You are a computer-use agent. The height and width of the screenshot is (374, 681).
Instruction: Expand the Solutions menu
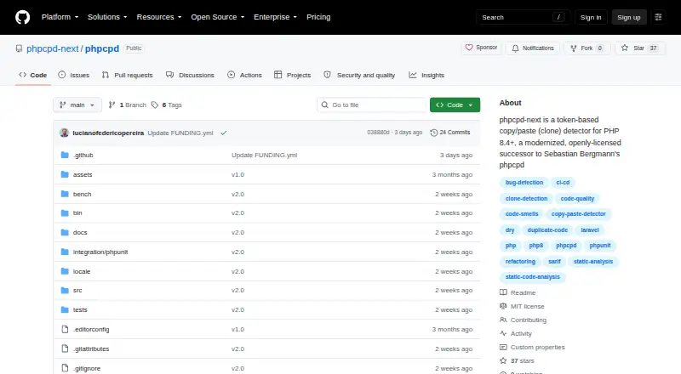click(x=107, y=17)
